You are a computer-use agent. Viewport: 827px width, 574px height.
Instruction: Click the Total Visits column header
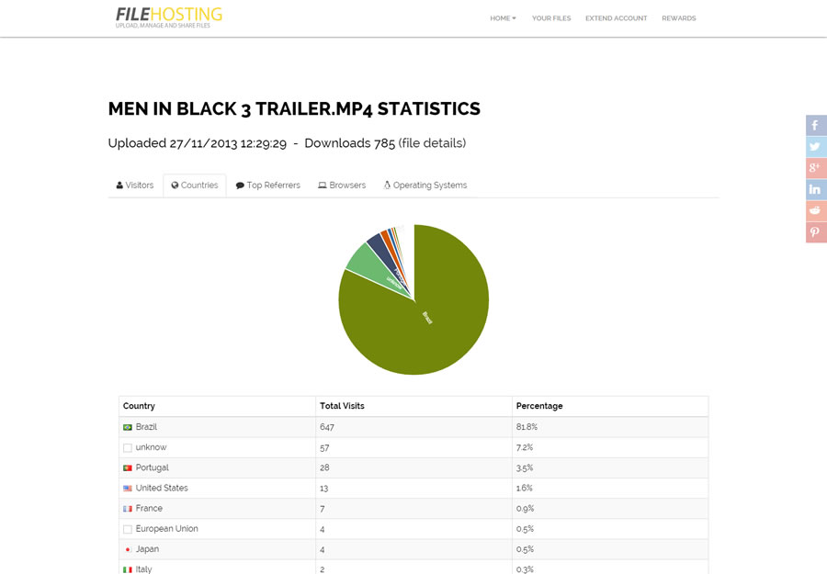342,406
